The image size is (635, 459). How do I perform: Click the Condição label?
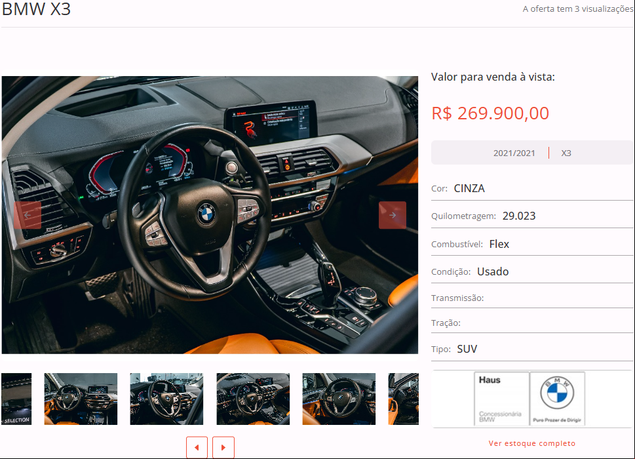click(x=451, y=272)
